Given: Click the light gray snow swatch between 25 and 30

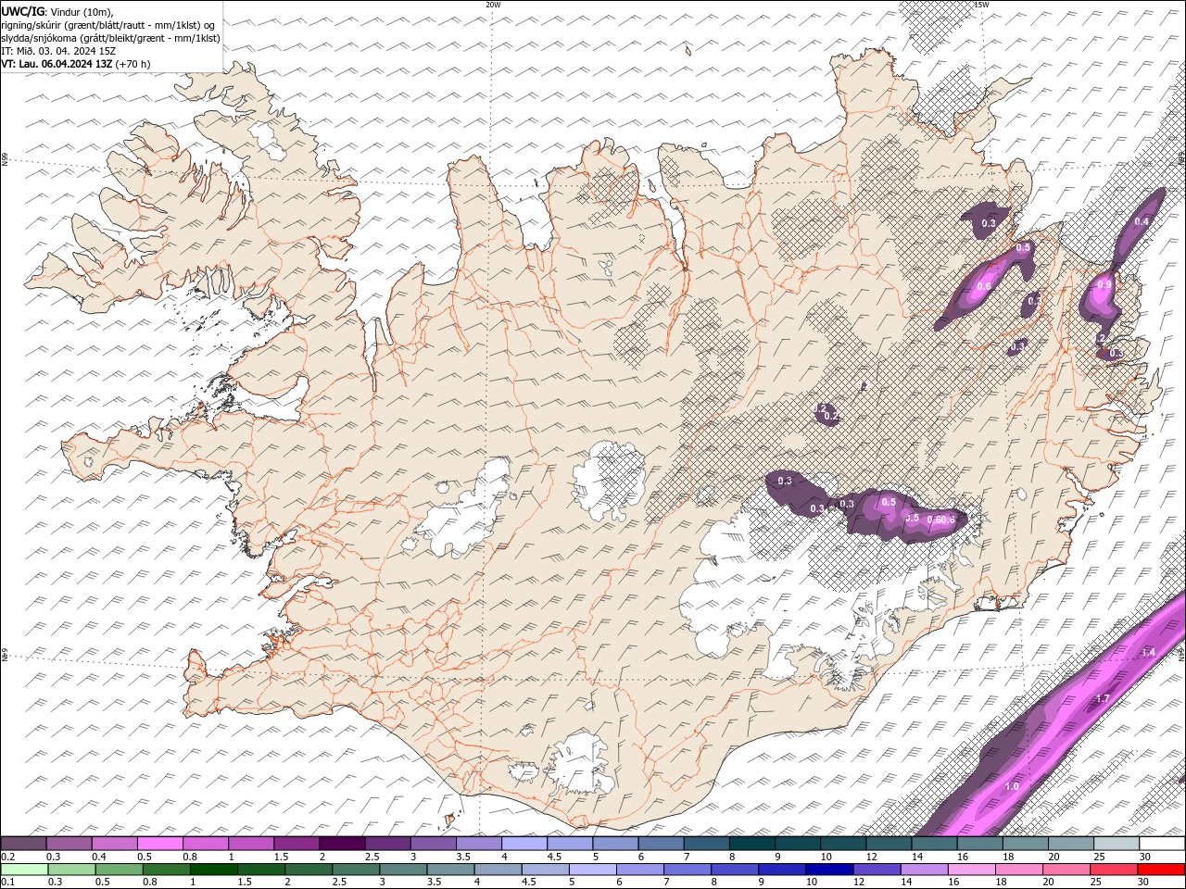Looking at the screenshot, I should point(1116,844).
